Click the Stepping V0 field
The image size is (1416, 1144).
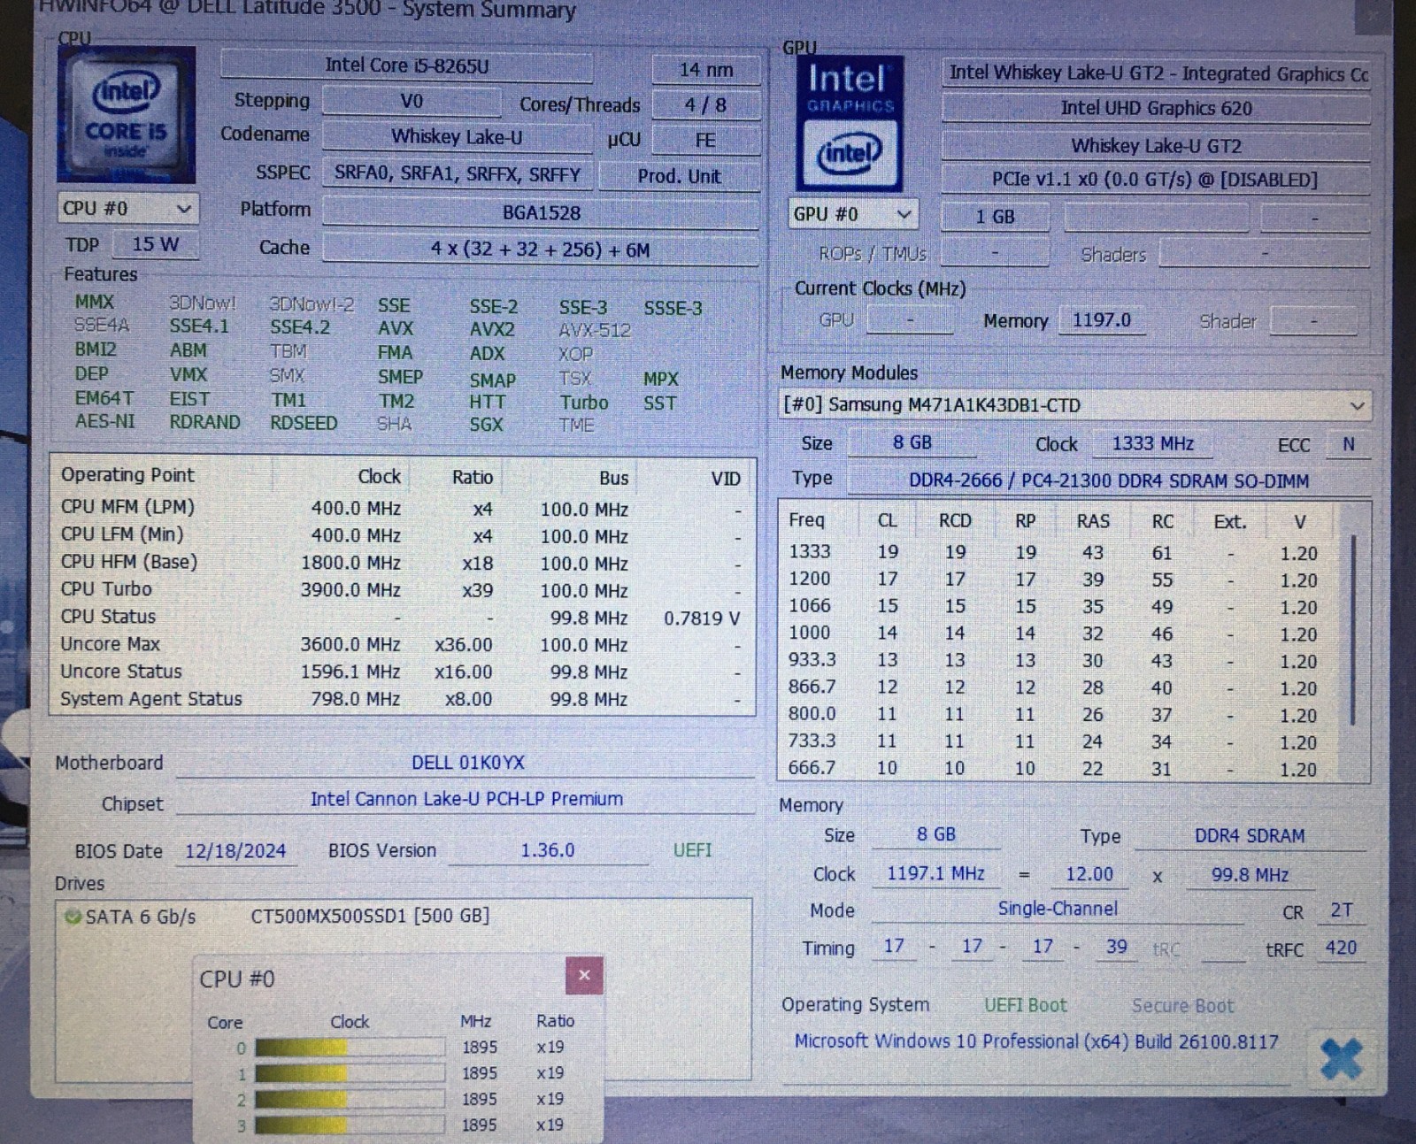412,101
